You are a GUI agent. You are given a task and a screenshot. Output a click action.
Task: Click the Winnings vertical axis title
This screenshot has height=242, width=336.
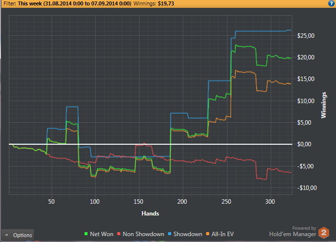click(x=323, y=105)
